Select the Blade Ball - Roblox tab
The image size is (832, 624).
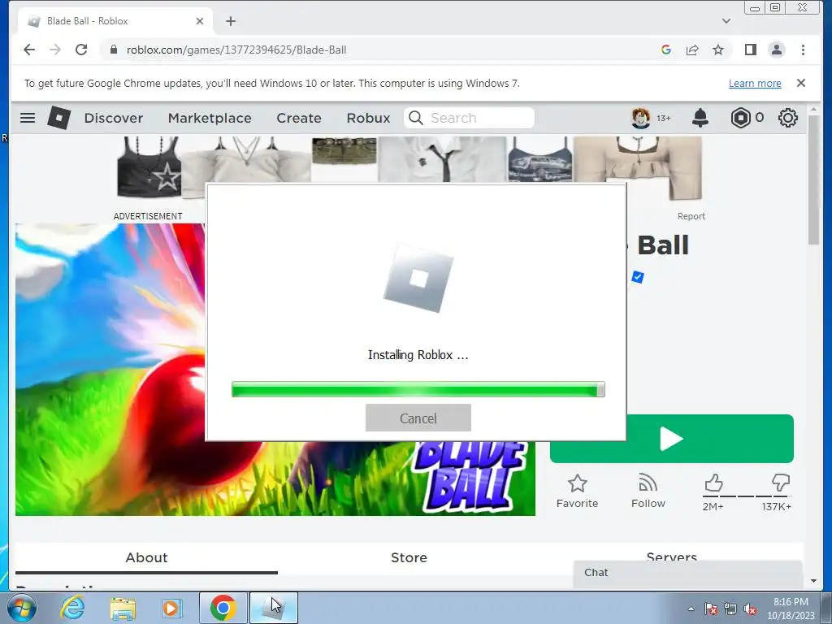point(115,21)
